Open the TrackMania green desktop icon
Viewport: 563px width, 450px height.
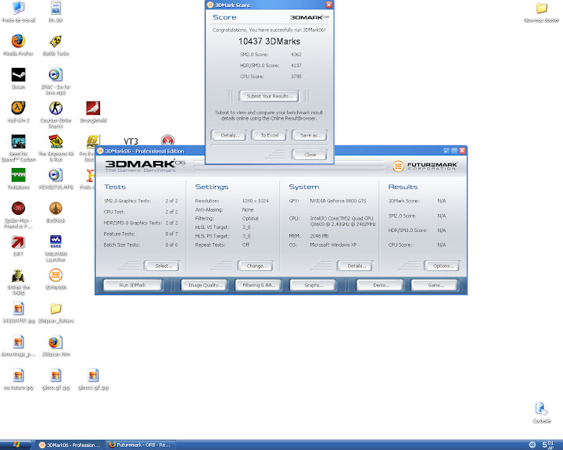pos(18,178)
